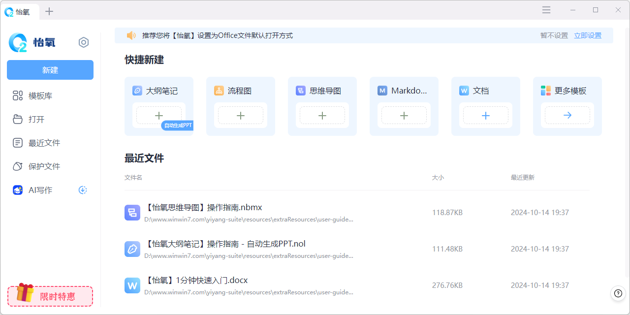Viewport: 630px width, 315px height.
Task: Create a new 大纲笔记 with its plus box
Action: [159, 115]
